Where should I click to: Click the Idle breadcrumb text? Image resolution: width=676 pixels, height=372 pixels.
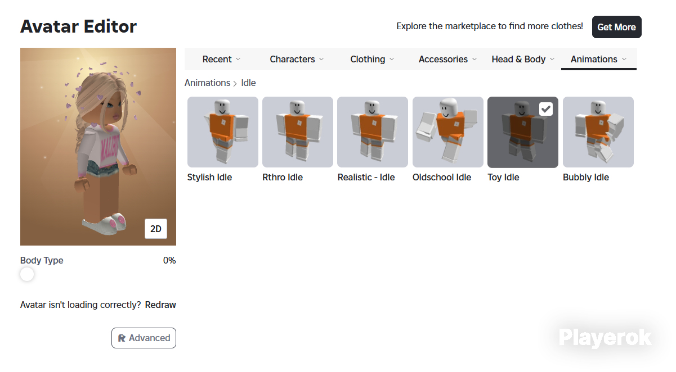[248, 83]
